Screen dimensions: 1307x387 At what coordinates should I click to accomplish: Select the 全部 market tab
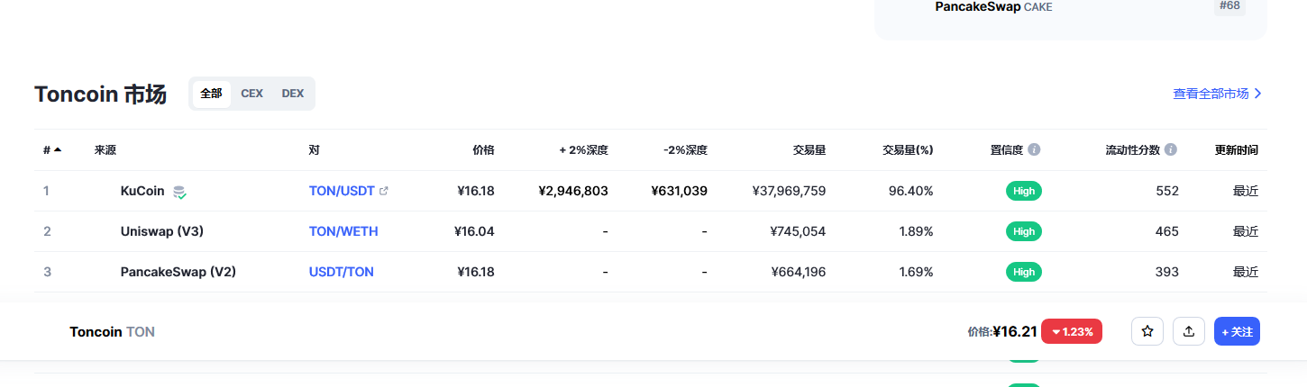[x=211, y=94]
